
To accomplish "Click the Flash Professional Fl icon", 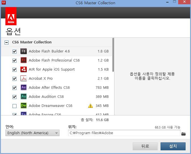I will (24, 60).
